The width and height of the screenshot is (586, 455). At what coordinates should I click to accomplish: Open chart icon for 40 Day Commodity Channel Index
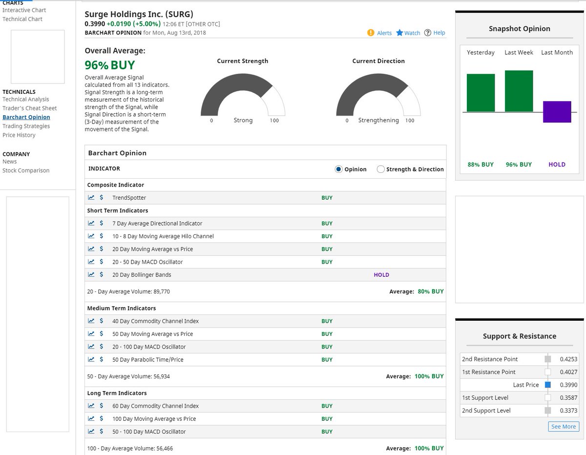(x=91, y=321)
